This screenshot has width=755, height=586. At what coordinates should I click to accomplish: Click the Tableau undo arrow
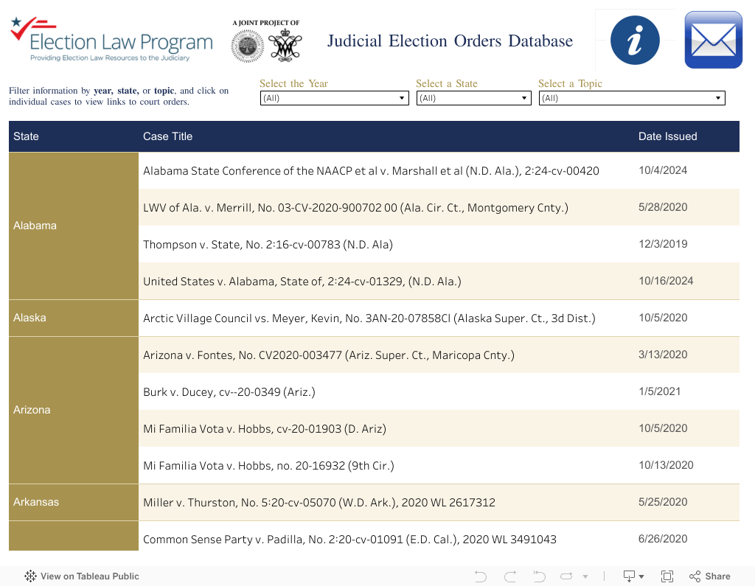(481, 576)
